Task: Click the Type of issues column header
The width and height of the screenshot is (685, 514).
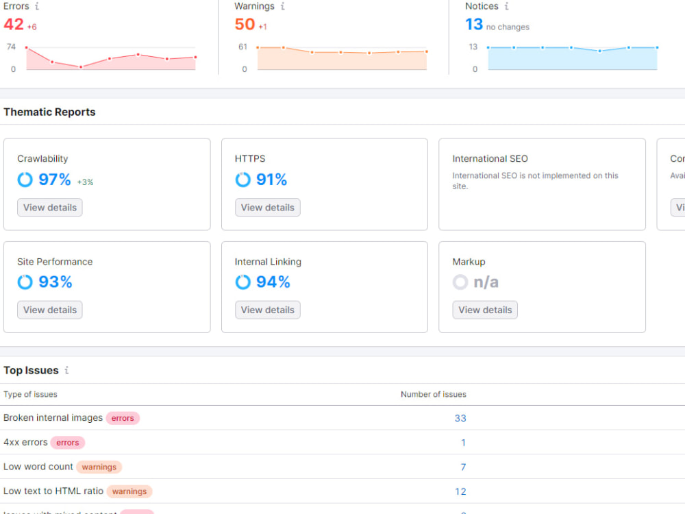Action: tap(30, 394)
